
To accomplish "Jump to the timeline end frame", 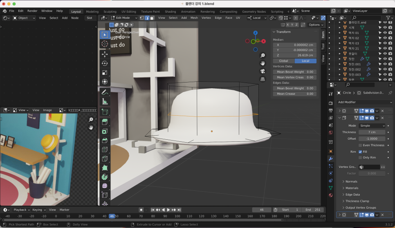I will (179, 210).
